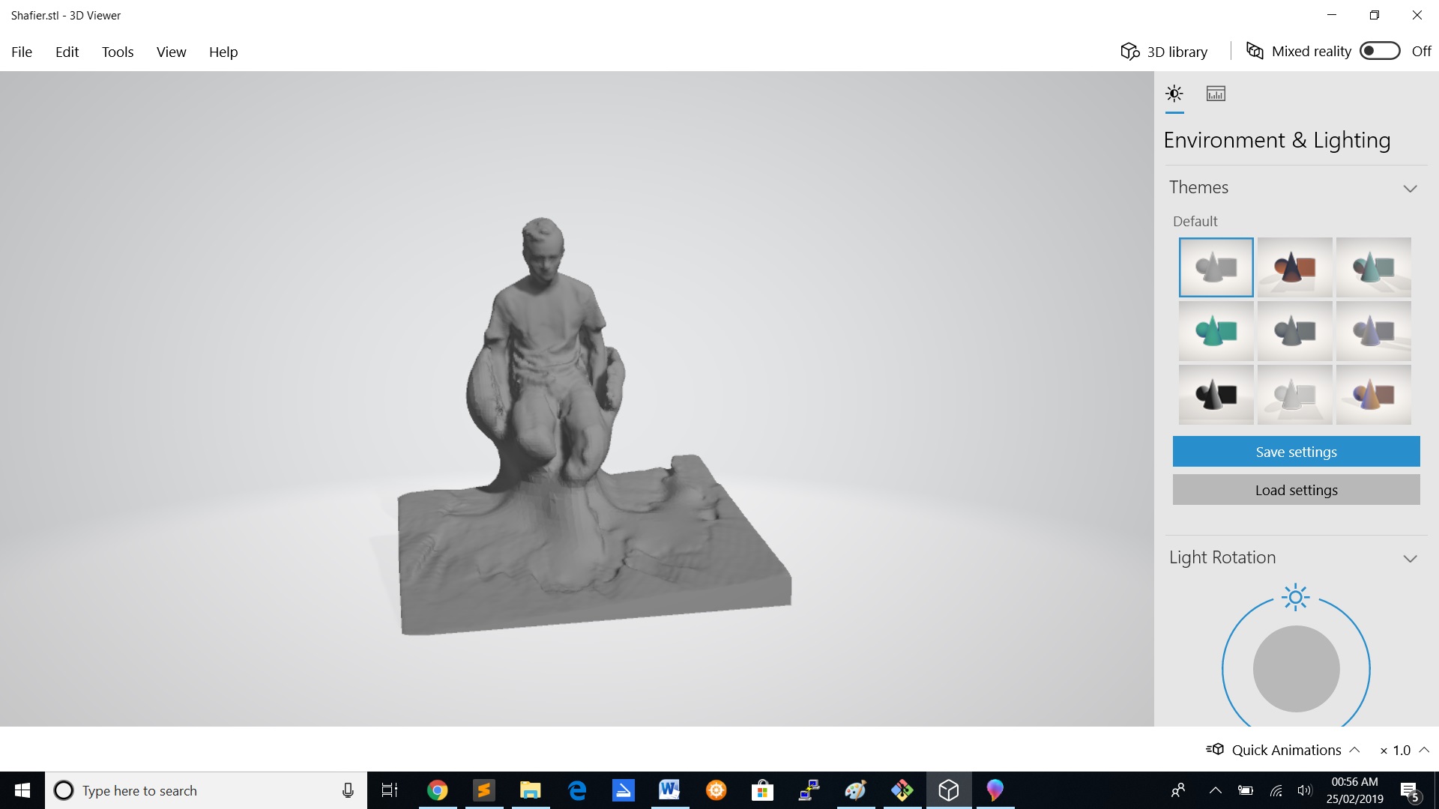Toggle the Mixed reality switch
Image resolution: width=1439 pixels, height=809 pixels.
[1380, 51]
